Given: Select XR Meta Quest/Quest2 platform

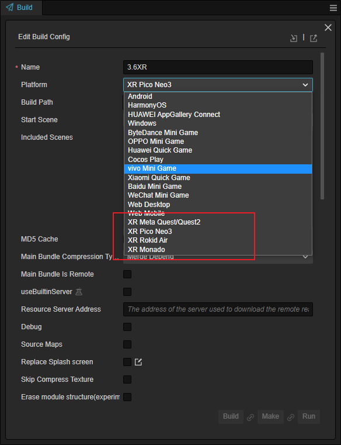Looking at the screenshot, I should [218, 222].
